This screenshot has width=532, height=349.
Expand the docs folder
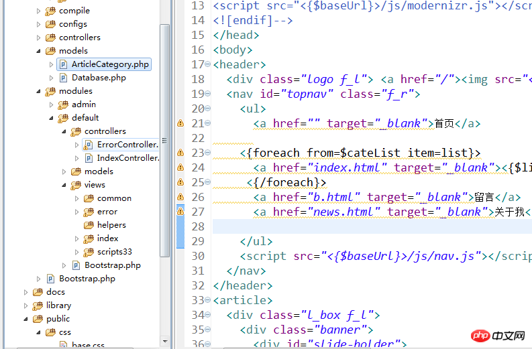25,292
